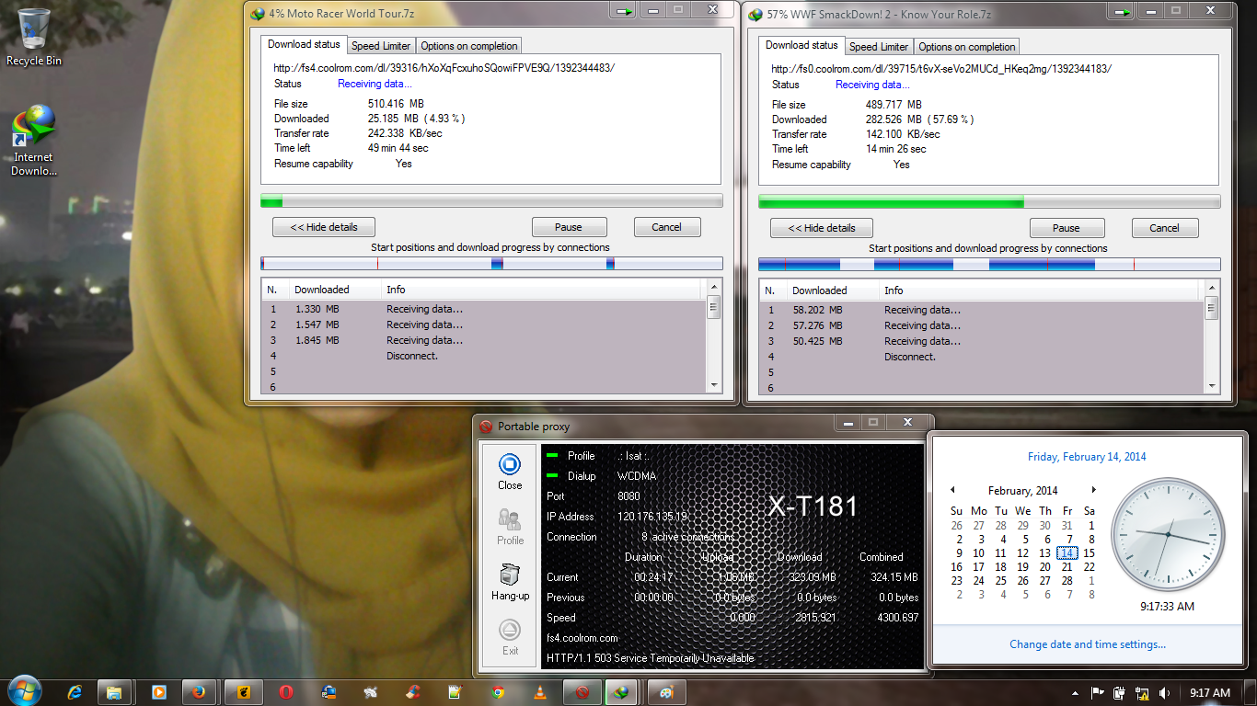
Task: Open Action Center flag in system tray
Action: [1098, 693]
